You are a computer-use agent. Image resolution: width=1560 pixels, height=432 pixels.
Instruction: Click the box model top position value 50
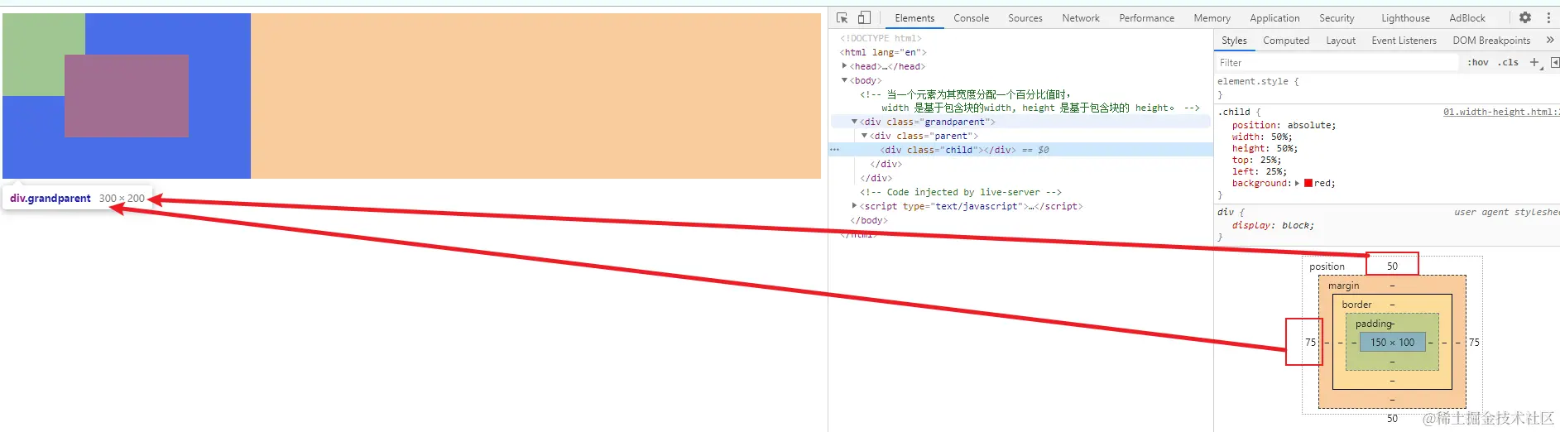pos(1392,266)
